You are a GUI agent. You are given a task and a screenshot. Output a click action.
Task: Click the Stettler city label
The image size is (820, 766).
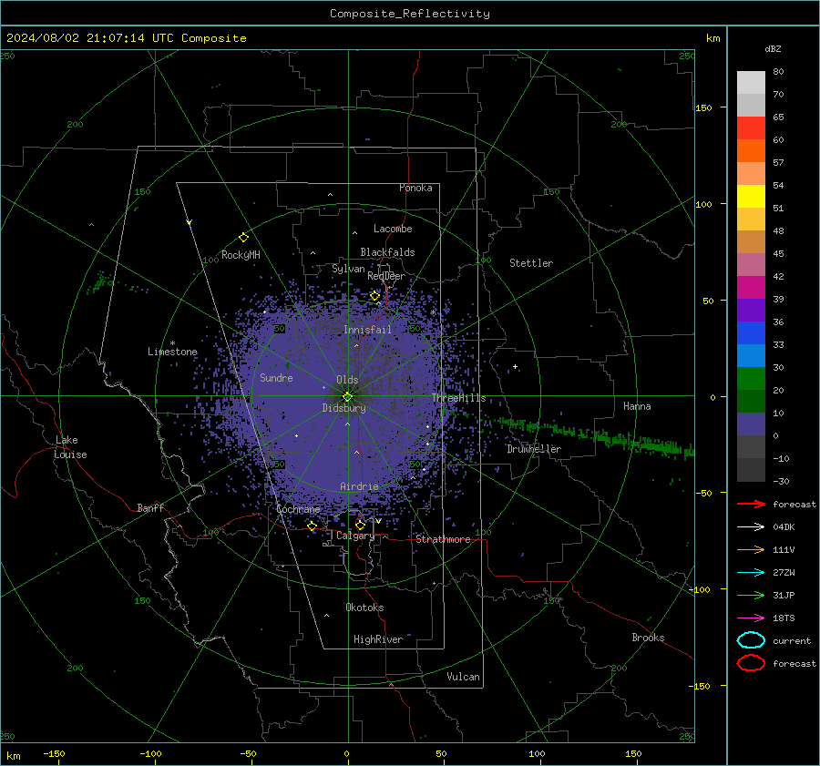(x=531, y=263)
